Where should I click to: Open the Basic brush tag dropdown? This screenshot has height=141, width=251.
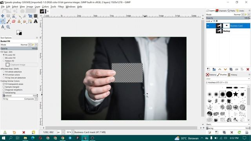249,124
